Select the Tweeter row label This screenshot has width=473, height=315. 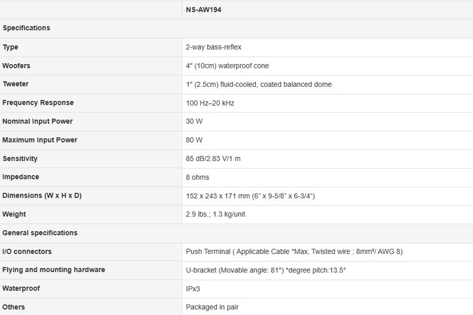pos(16,84)
